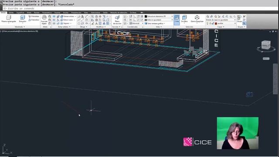Click the black visual style swatch
This screenshot has height=157, width=279.
coord(146,17)
